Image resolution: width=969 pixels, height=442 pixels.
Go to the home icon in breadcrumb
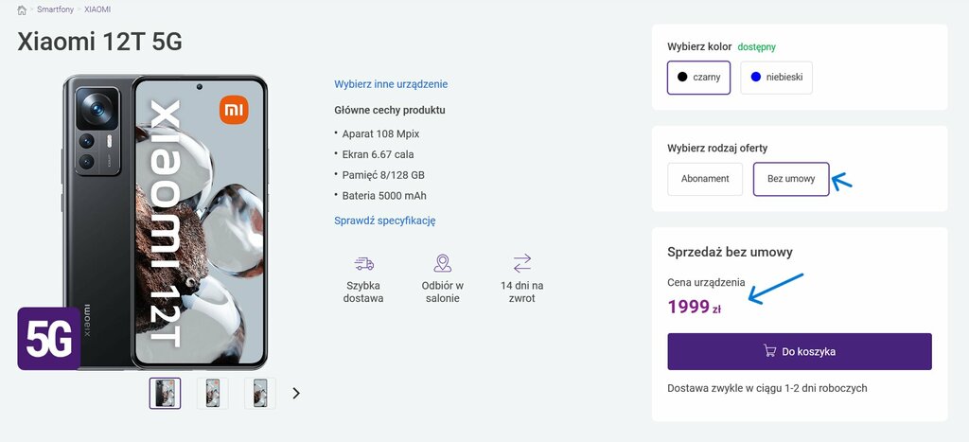[x=22, y=9]
